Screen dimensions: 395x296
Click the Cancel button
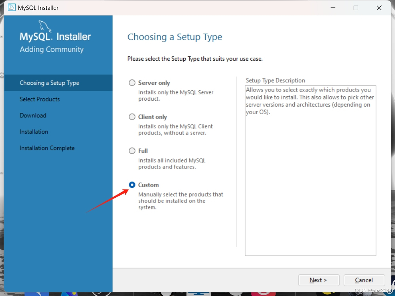pyautogui.click(x=364, y=280)
